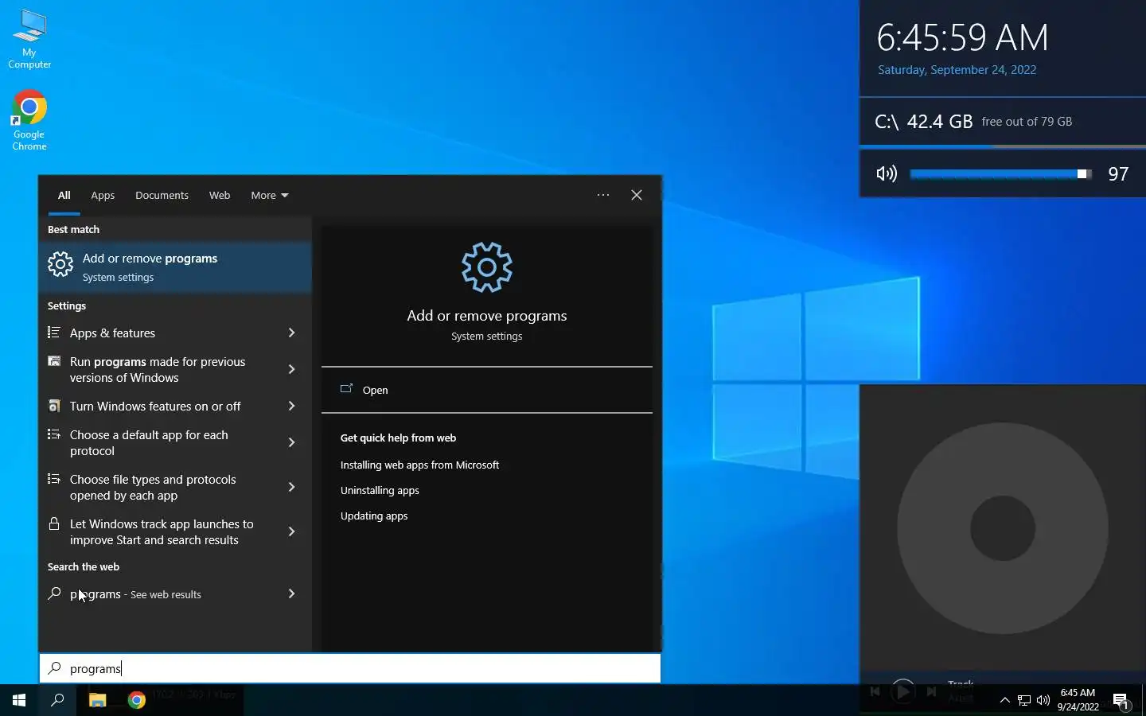Expand Let Windows track app launches chevron
This screenshot has width=1146, height=716.
[x=291, y=531]
